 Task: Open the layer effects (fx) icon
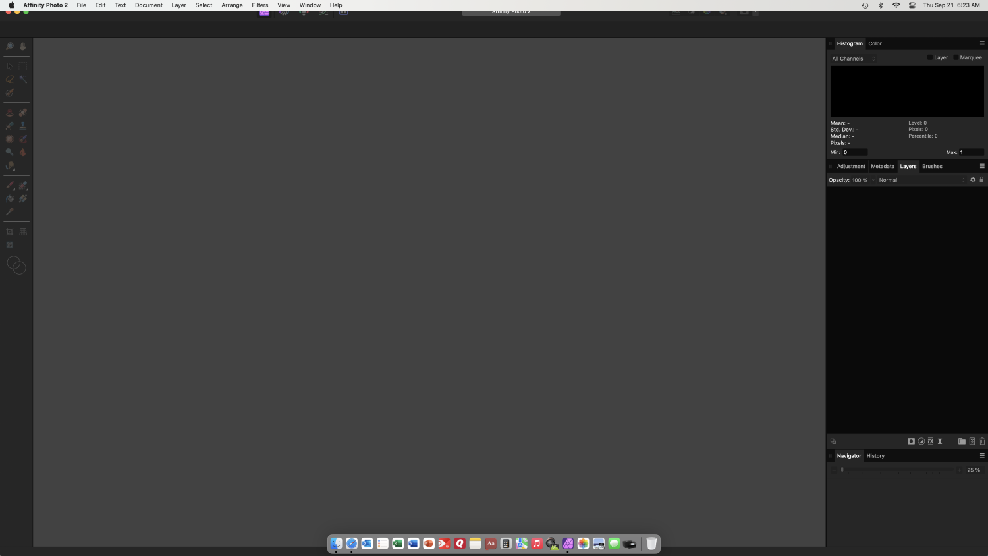point(931,441)
